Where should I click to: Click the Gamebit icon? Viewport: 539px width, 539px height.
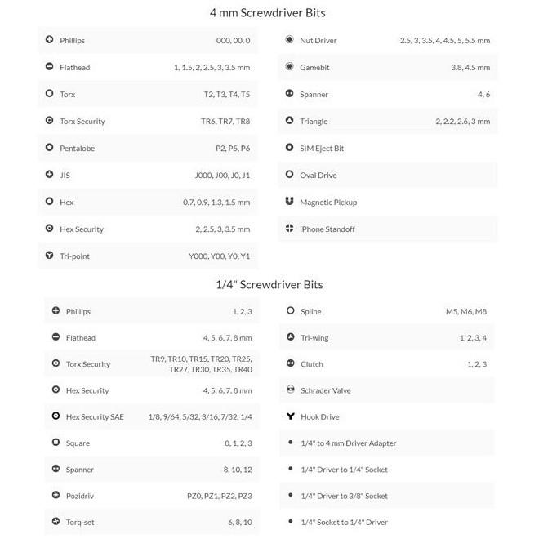289,67
